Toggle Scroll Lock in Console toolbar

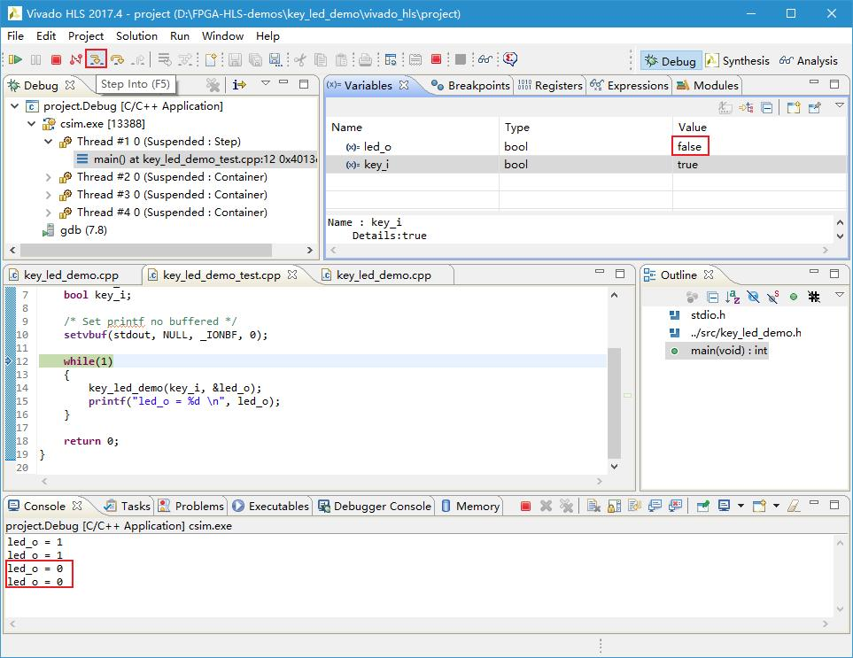click(x=614, y=507)
